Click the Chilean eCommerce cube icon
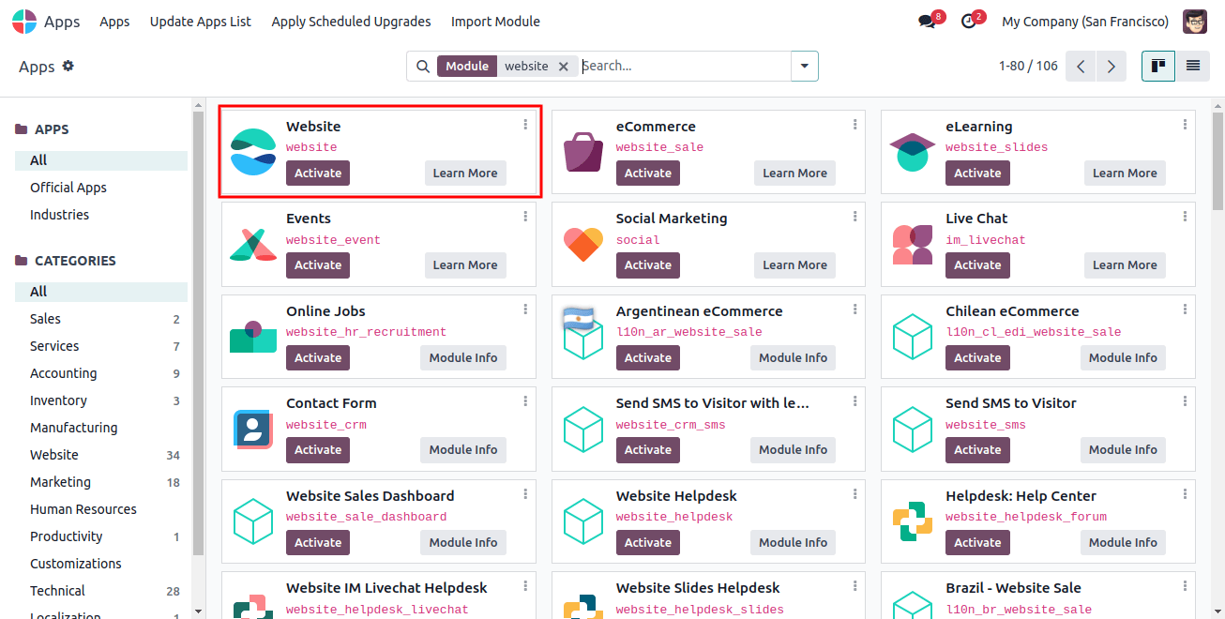The height and width of the screenshot is (619, 1225). tap(913, 337)
